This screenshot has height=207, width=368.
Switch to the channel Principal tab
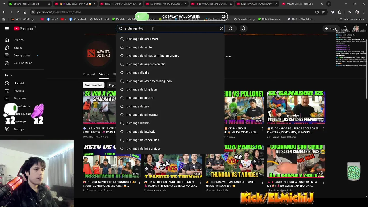(89, 74)
